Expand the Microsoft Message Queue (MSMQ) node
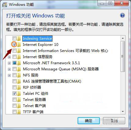This screenshot has height=130, width=131. point(9,69)
